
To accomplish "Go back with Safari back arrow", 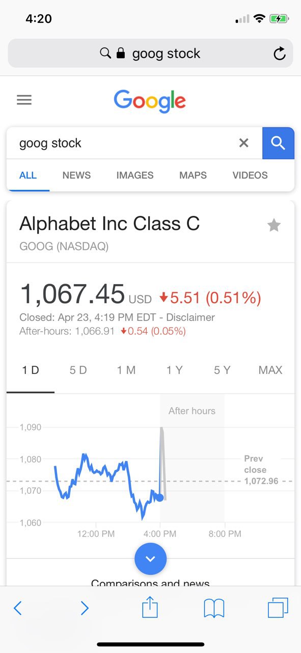I will (18, 608).
